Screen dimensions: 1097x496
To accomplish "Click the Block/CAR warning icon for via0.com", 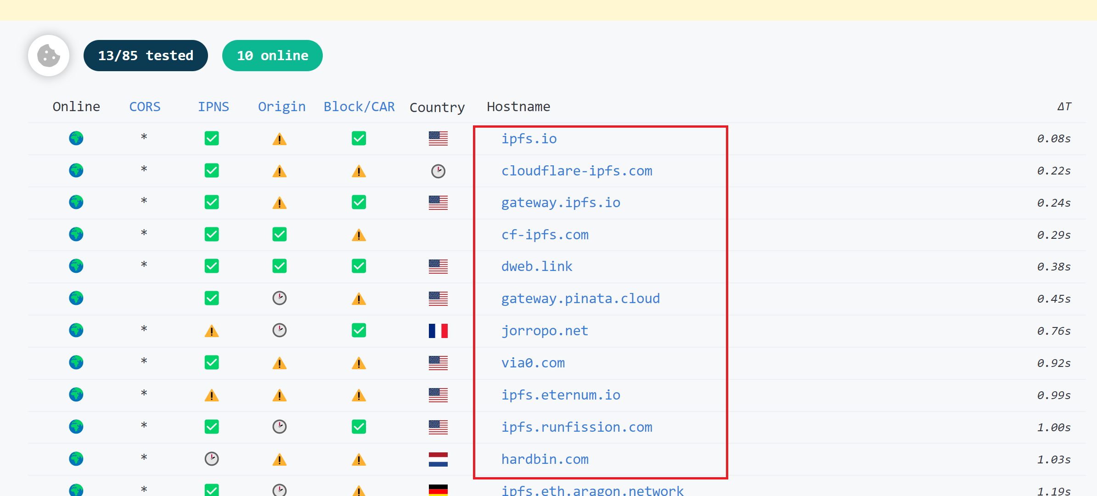I will coord(359,363).
